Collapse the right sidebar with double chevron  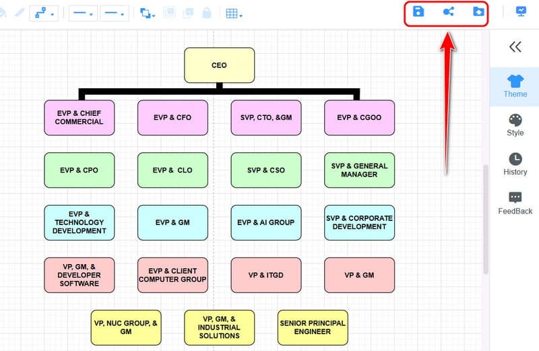coord(515,46)
